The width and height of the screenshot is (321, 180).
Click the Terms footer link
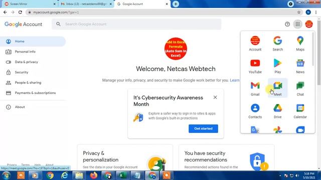[26, 164]
